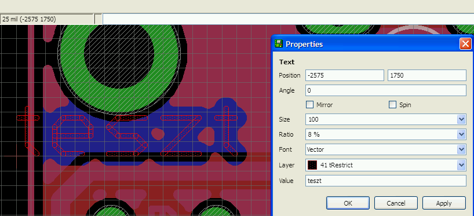Click the Properties dialog board icon
This screenshot has width=474, height=216.
[278, 44]
